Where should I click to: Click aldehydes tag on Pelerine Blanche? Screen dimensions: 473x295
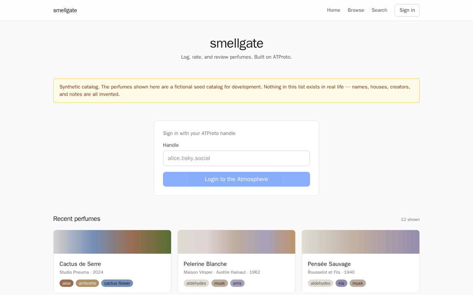[196, 283]
